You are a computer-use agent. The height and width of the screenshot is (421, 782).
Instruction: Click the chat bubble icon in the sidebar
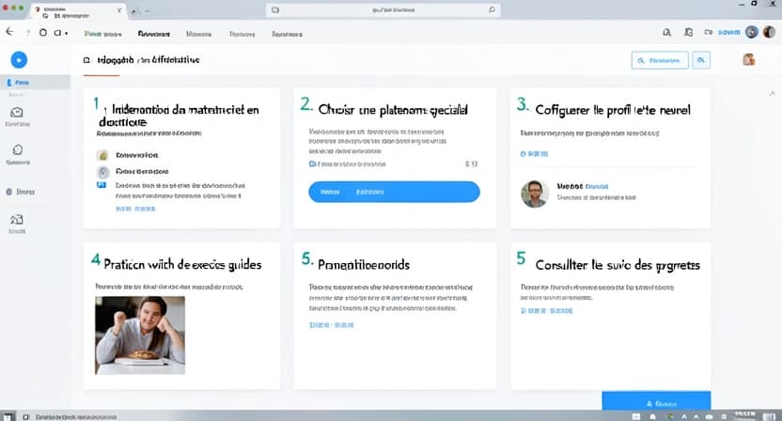pyautogui.click(x=17, y=149)
